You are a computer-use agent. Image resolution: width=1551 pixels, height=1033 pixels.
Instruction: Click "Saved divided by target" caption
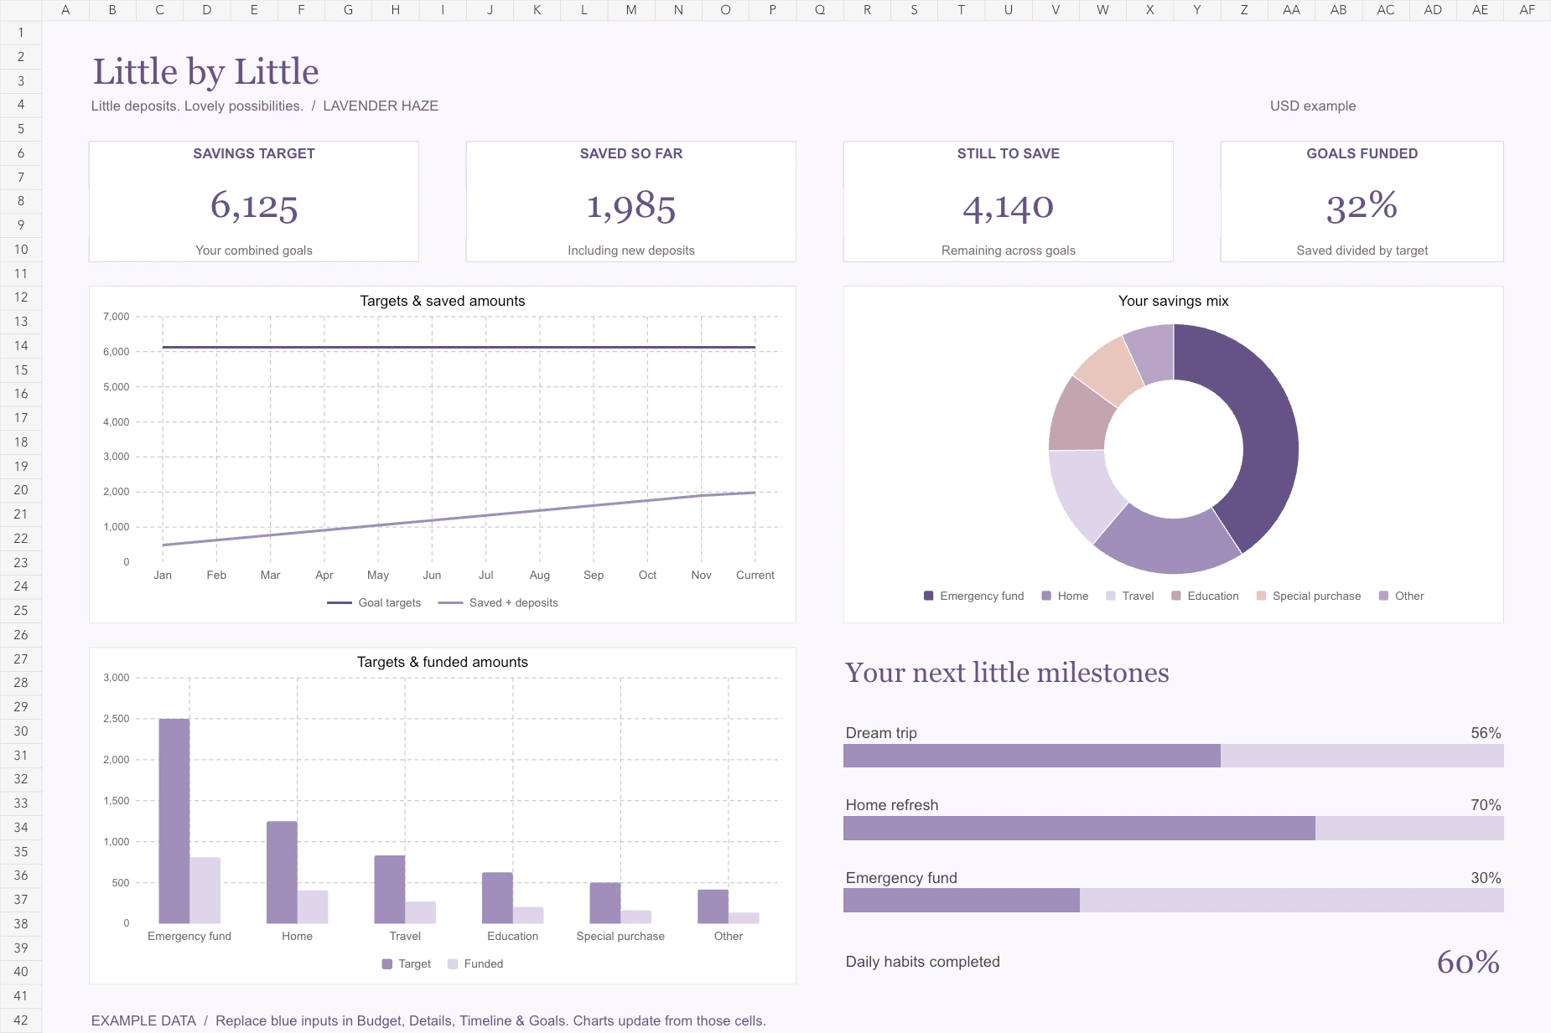point(1362,250)
